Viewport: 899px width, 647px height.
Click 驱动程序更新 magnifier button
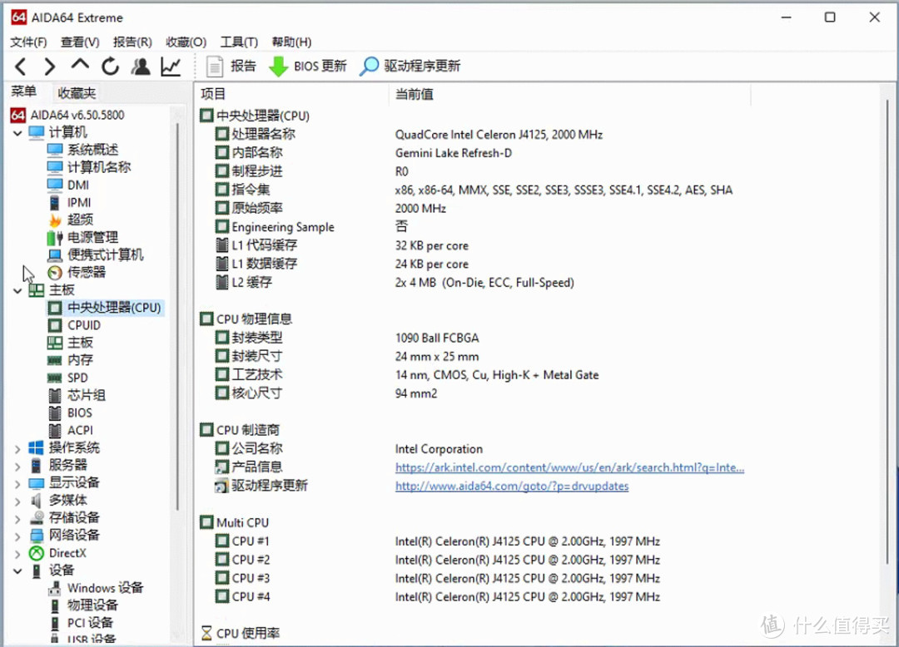click(410, 67)
